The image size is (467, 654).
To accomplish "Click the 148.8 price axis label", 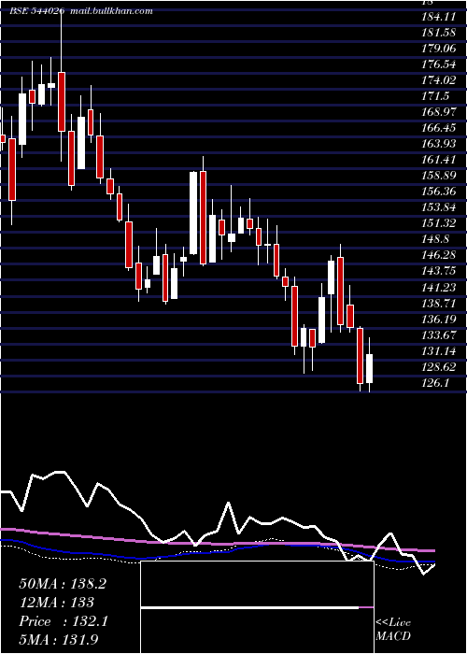I will pyautogui.click(x=436, y=239).
